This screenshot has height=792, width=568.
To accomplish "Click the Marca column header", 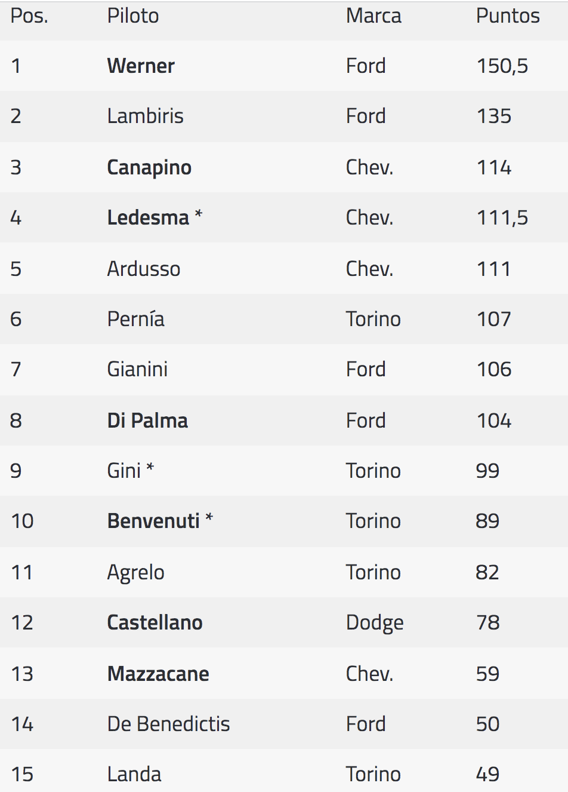I will [x=373, y=16].
